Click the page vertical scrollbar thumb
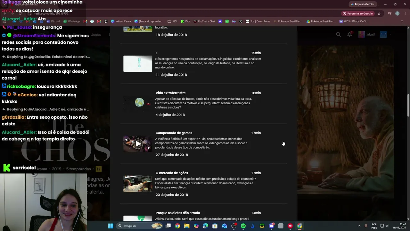Image resolution: width=410 pixels, height=231 pixels. click(x=408, y=105)
